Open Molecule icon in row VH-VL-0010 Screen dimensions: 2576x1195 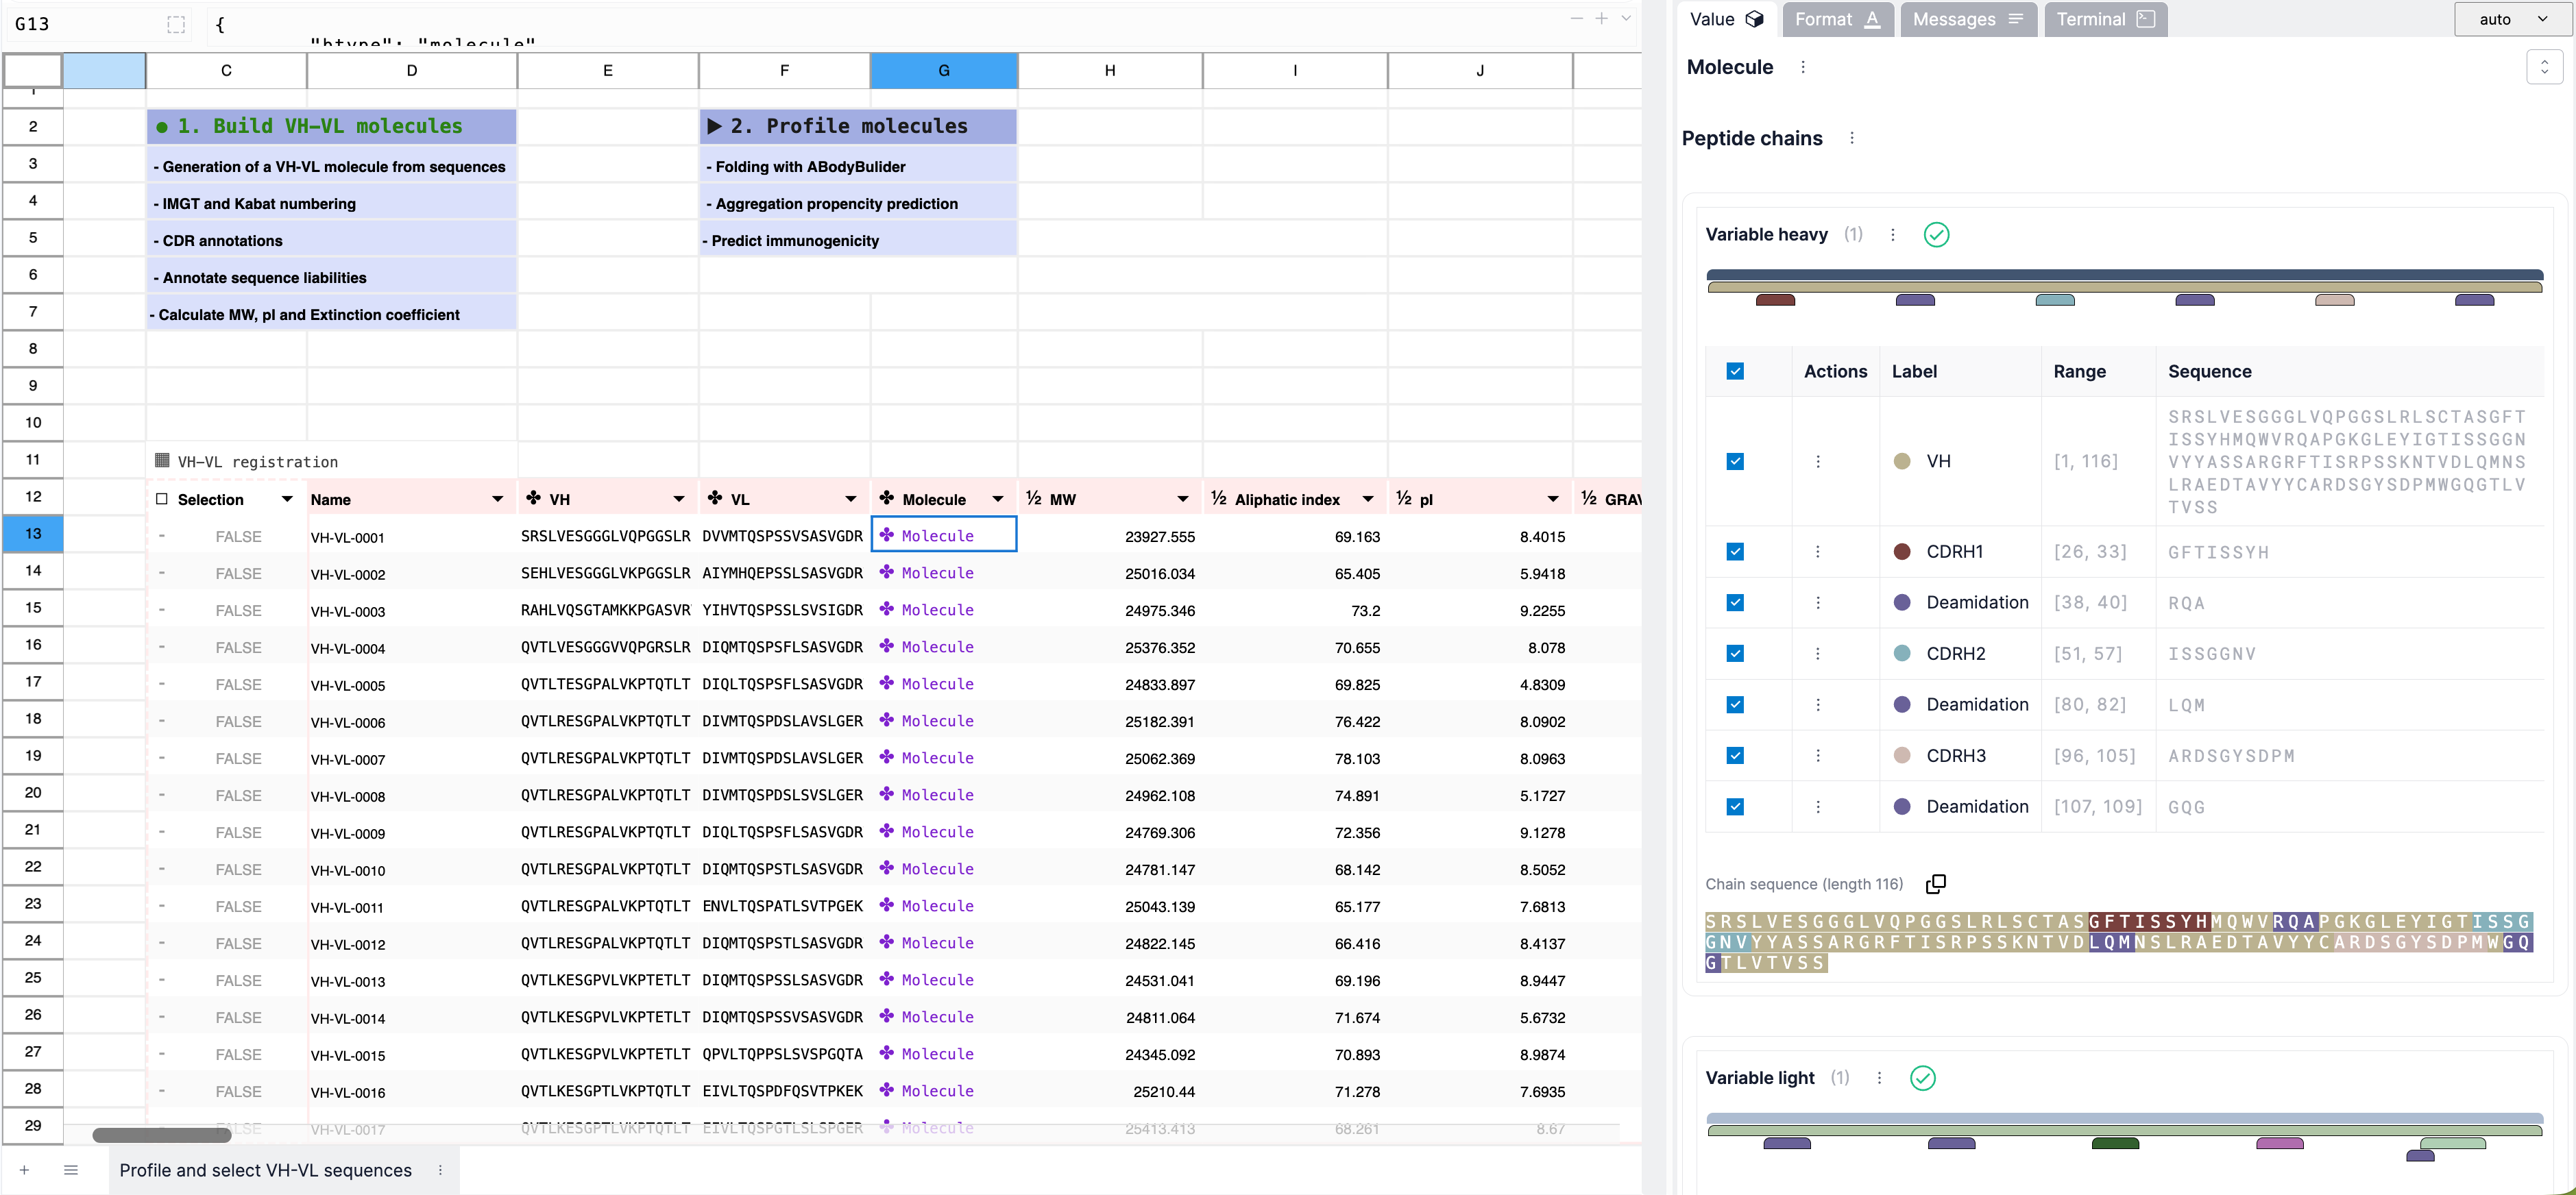point(886,868)
